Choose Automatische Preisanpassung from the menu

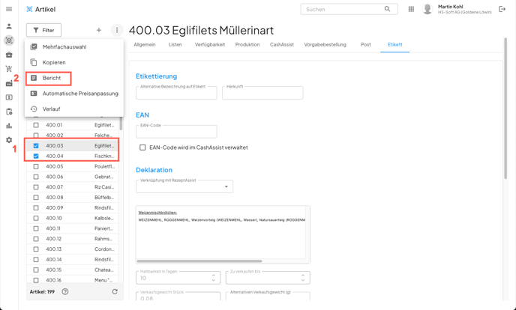(74, 94)
